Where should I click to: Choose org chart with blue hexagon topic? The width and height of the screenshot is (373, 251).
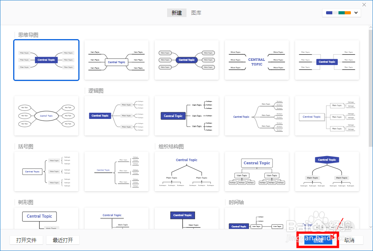pyautogui.click(x=327, y=172)
